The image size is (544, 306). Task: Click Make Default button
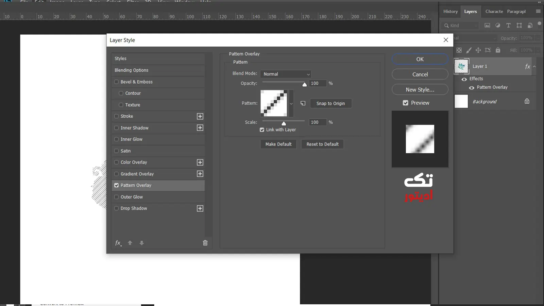coord(278,144)
